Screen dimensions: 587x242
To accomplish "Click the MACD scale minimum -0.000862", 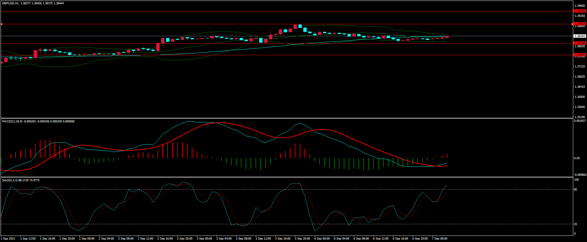I will pyautogui.click(x=580, y=175).
